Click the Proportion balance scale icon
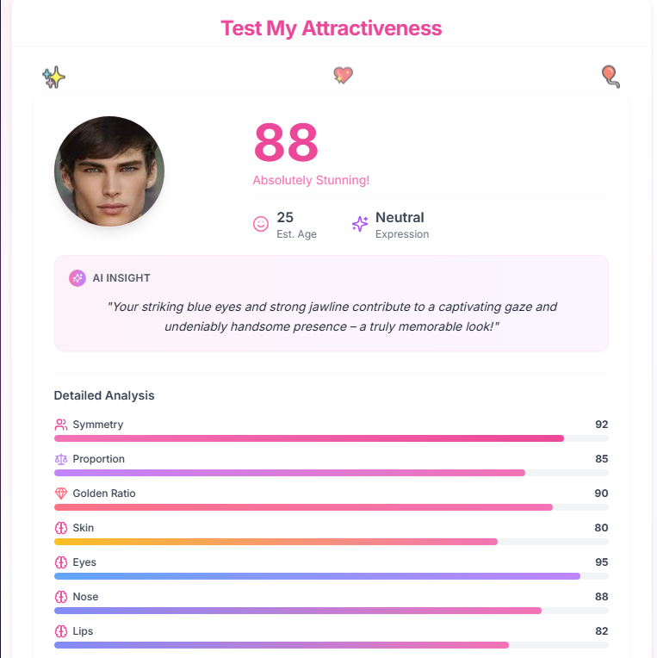Viewport: 657px width, 658px height. (x=61, y=459)
